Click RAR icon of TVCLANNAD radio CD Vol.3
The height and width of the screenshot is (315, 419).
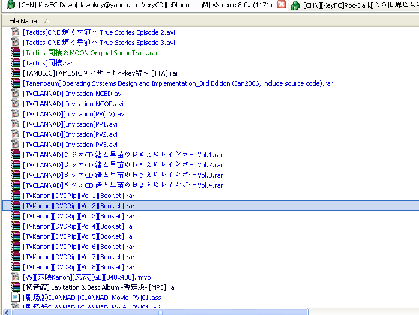click(16, 175)
